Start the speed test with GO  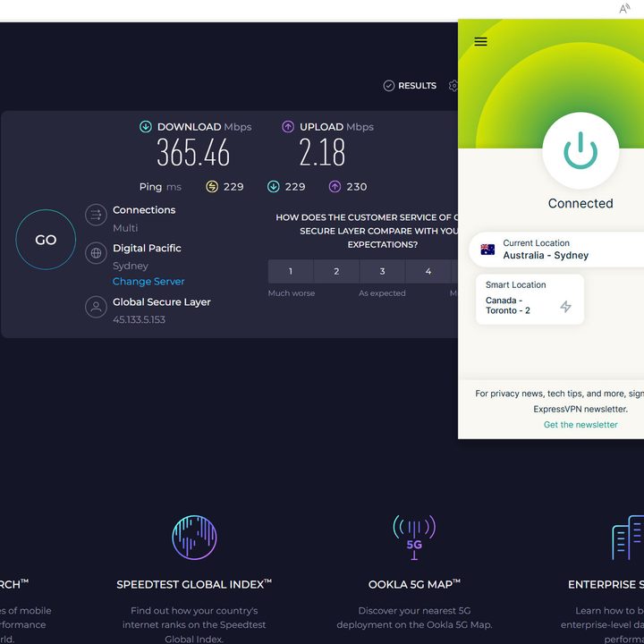[x=46, y=240]
